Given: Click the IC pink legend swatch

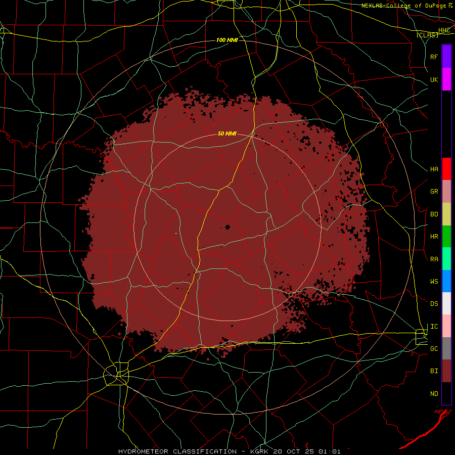Looking at the screenshot, I should [x=446, y=326].
